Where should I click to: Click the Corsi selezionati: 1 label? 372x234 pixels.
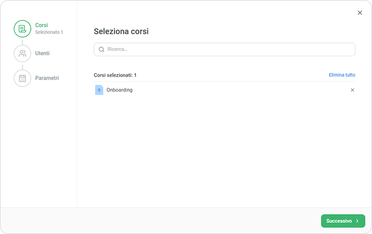click(x=115, y=75)
